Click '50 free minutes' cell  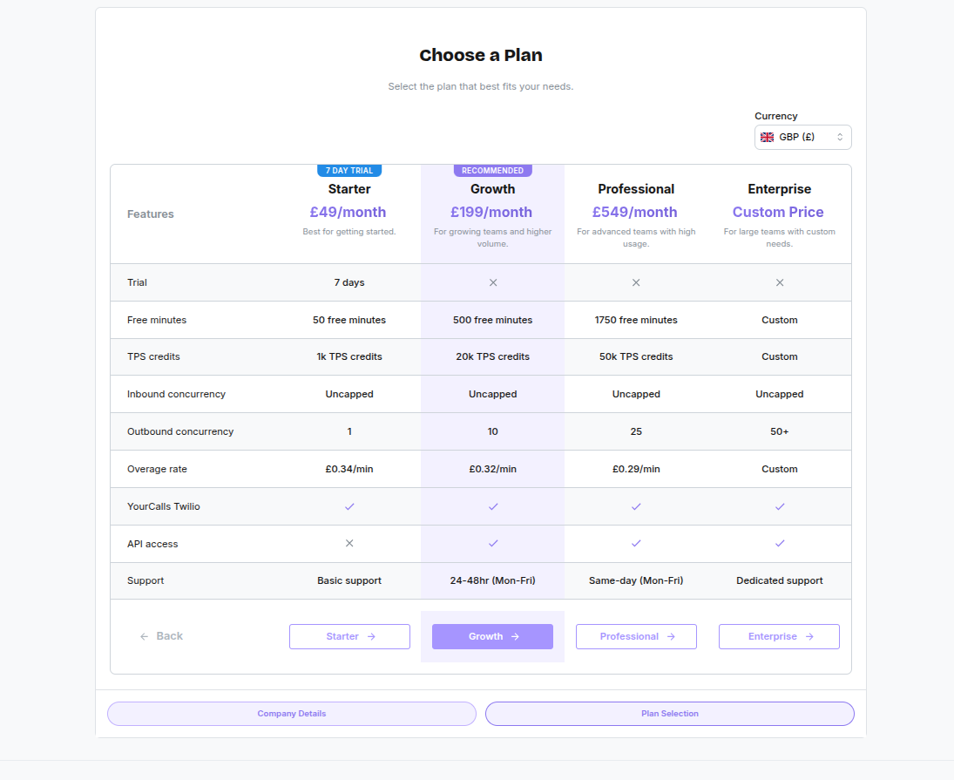tap(349, 320)
